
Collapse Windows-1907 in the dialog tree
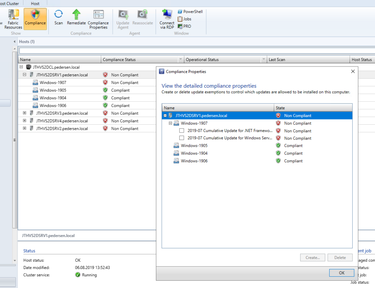tap(170, 123)
